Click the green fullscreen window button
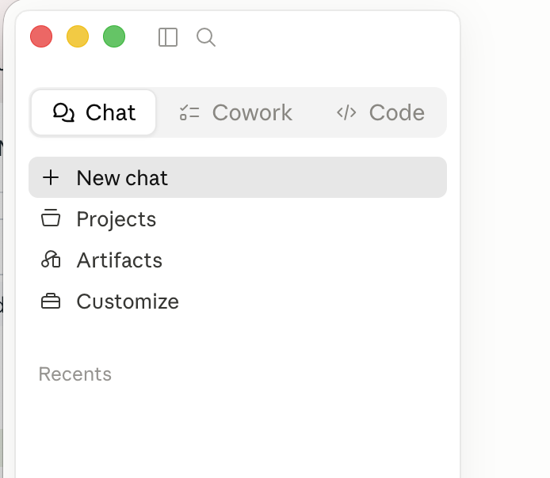 (114, 36)
